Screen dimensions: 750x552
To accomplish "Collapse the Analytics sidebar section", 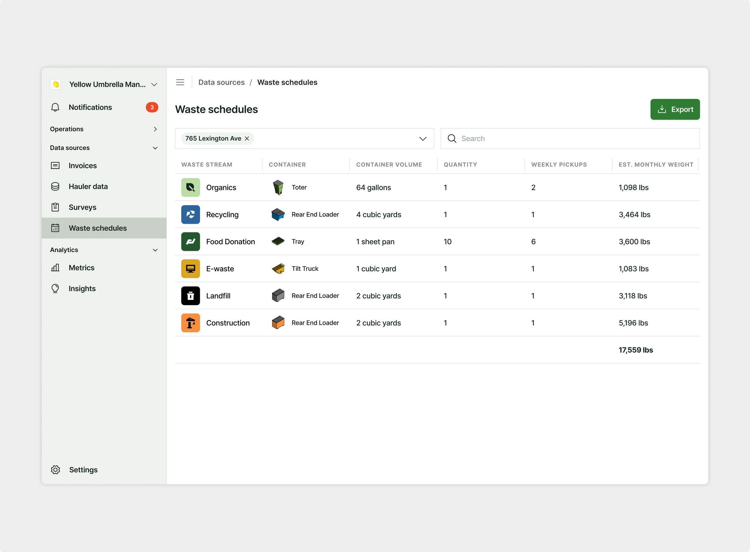I will point(155,250).
